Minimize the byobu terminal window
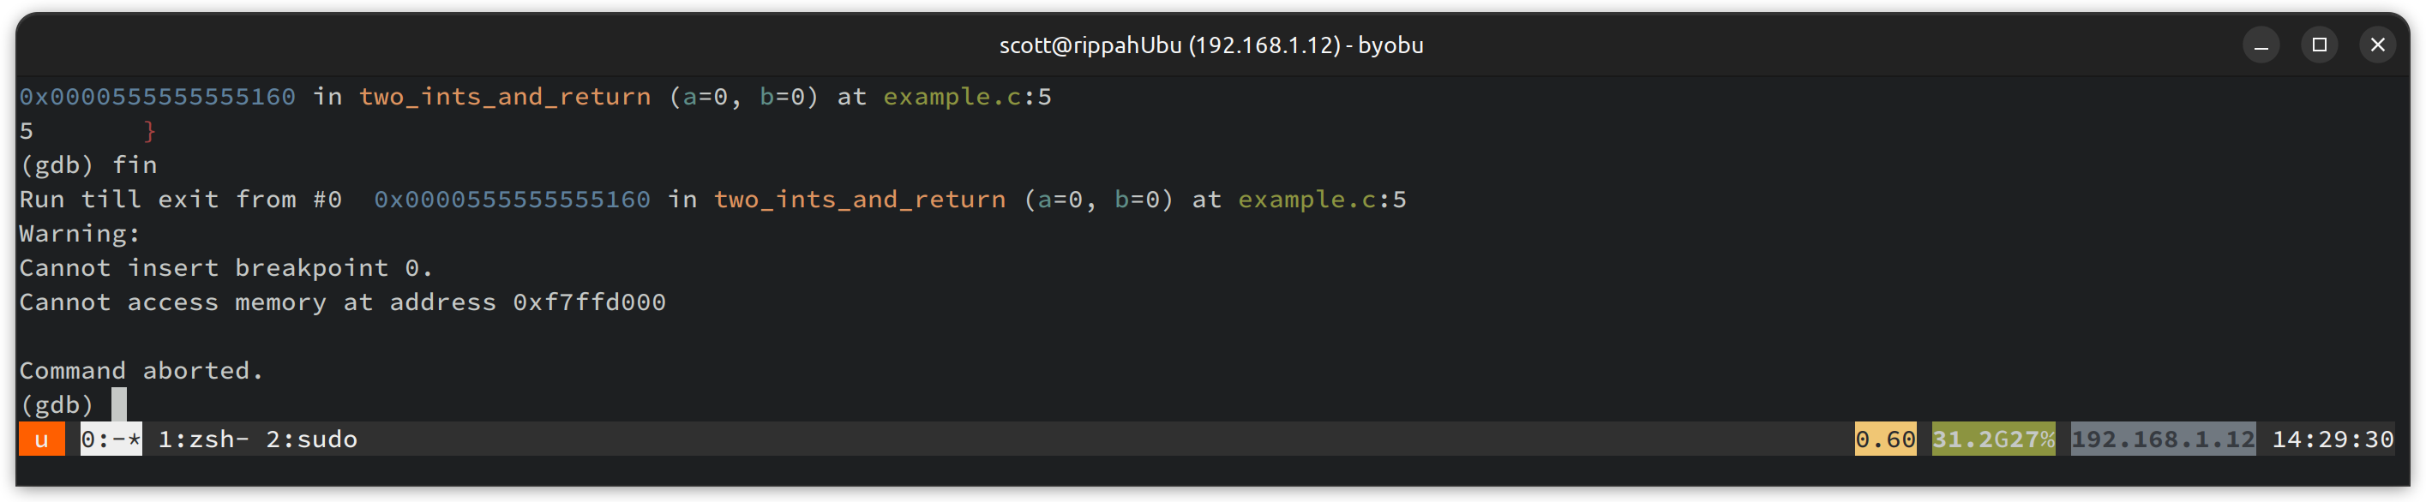The image size is (2426, 502). [2261, 45]
